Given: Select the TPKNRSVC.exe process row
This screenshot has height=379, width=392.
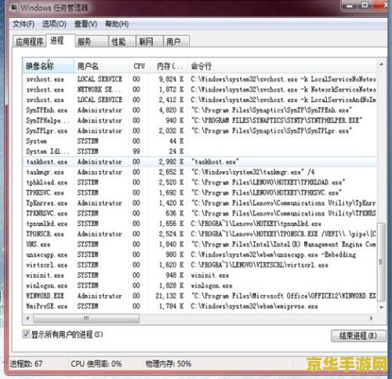Looking at the screenshot, I should tap(200, 213).
